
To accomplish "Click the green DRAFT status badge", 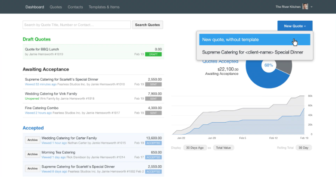I will click(153, 54).
